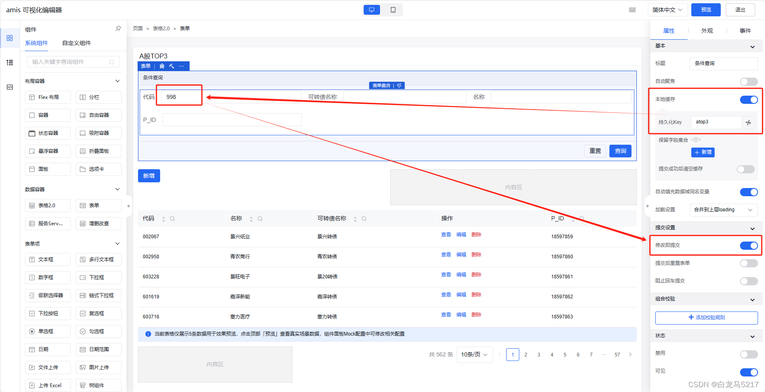Go to next page arrow in pagination
765x392 pixels.
tap(630, 355)
